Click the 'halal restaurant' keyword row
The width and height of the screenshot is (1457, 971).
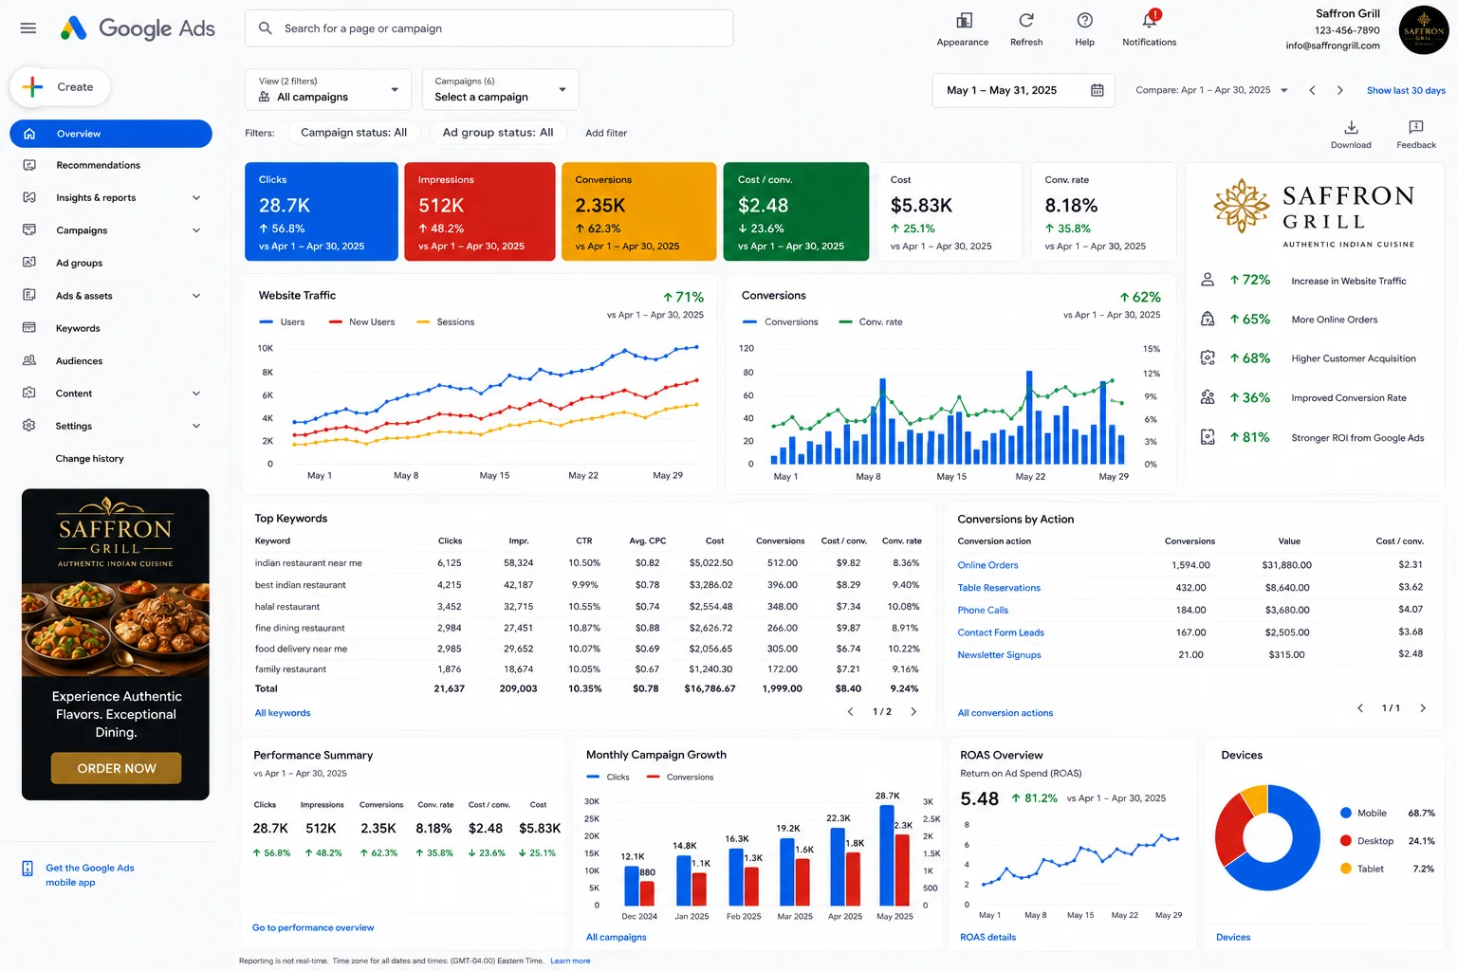(x=587, y=607)
